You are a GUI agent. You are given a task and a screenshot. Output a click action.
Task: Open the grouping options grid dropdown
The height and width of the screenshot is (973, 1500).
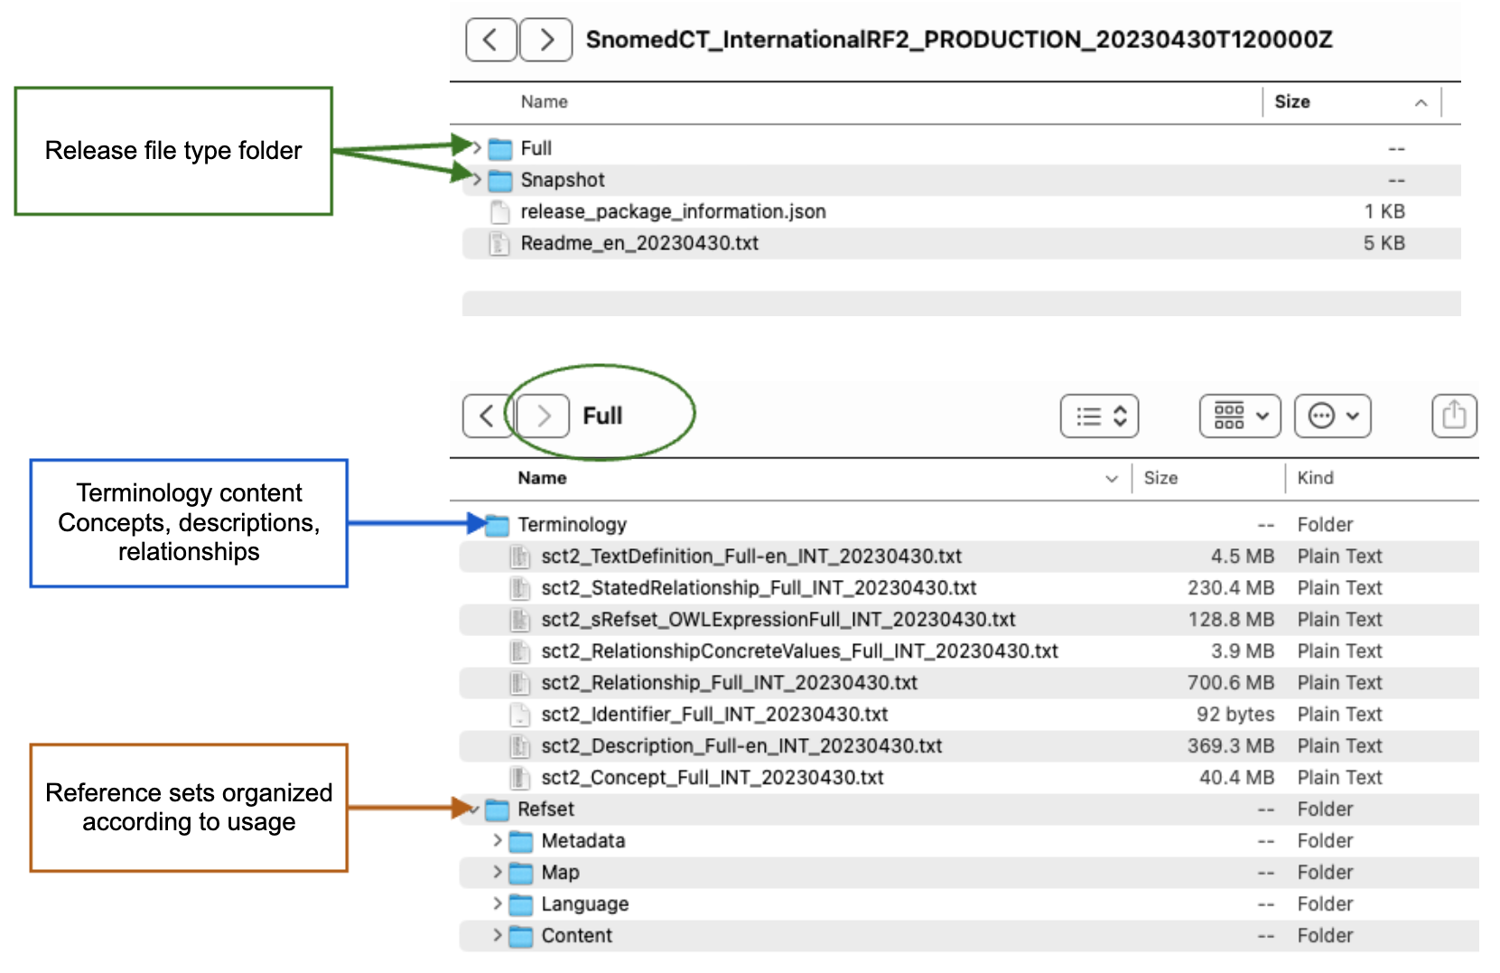(1240, 416)
